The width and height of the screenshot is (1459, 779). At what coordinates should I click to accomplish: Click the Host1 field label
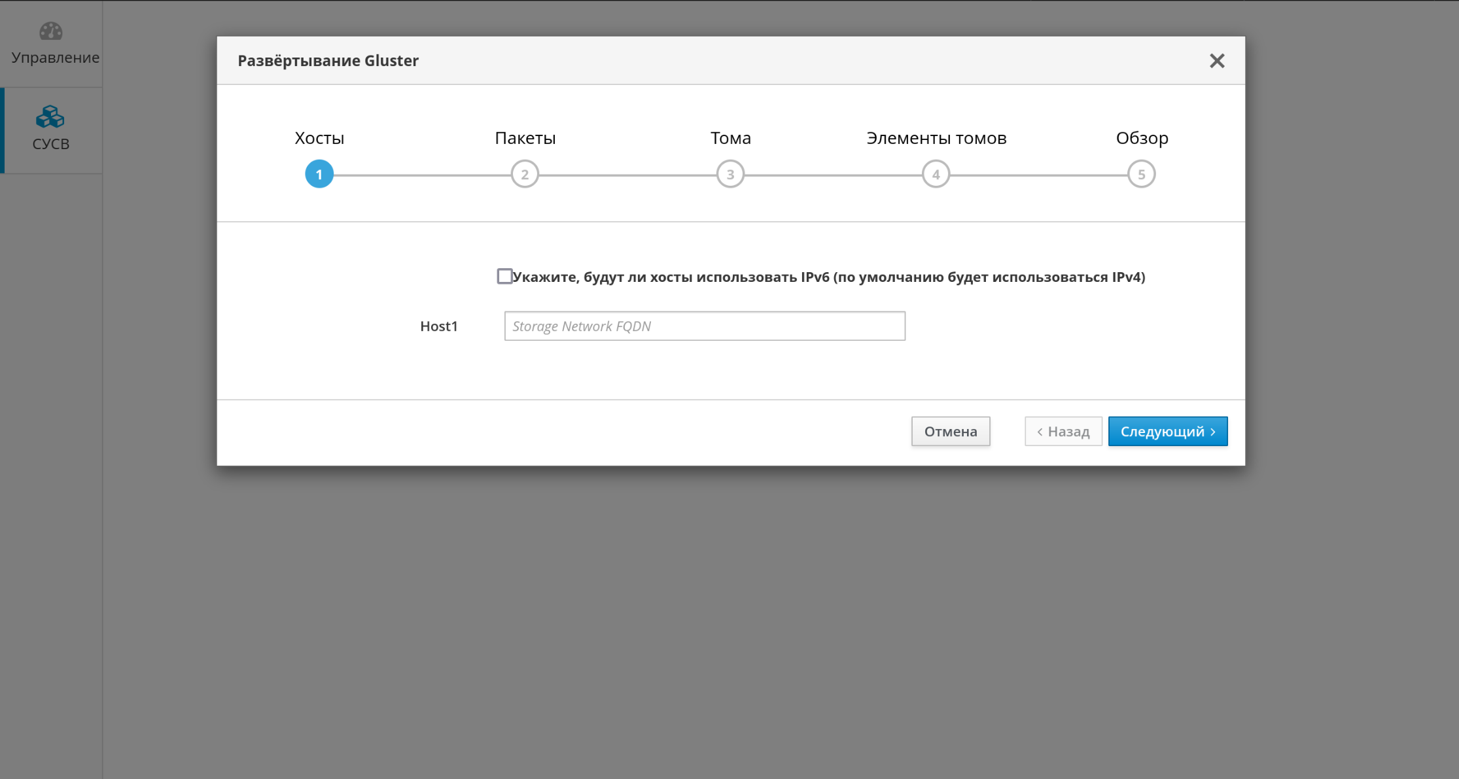(x=438, y=326)
